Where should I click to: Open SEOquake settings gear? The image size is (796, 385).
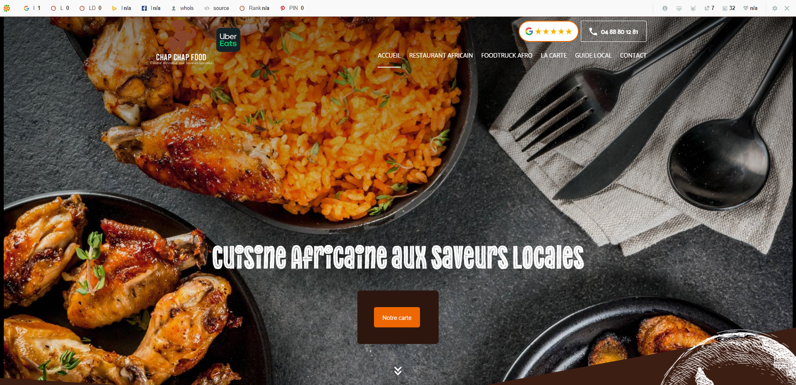tap(775, 8)
